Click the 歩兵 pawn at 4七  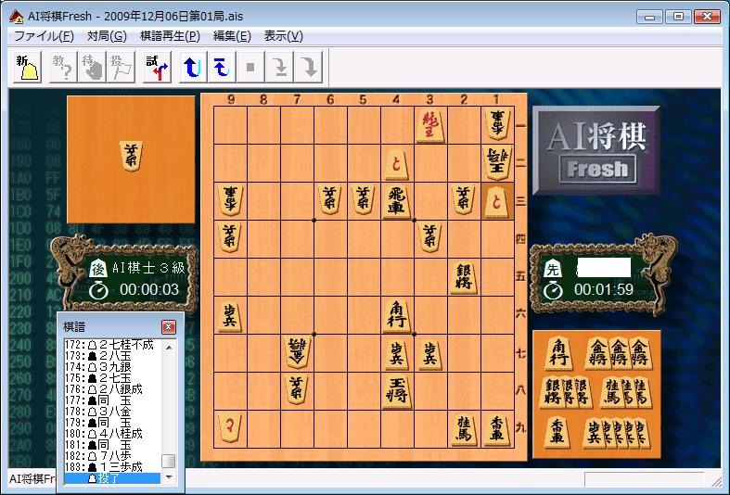pos(397,354)
